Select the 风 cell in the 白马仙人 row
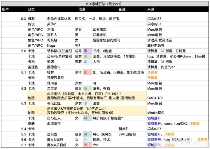Viewport: 210px width, 149px height. point(86,118)
